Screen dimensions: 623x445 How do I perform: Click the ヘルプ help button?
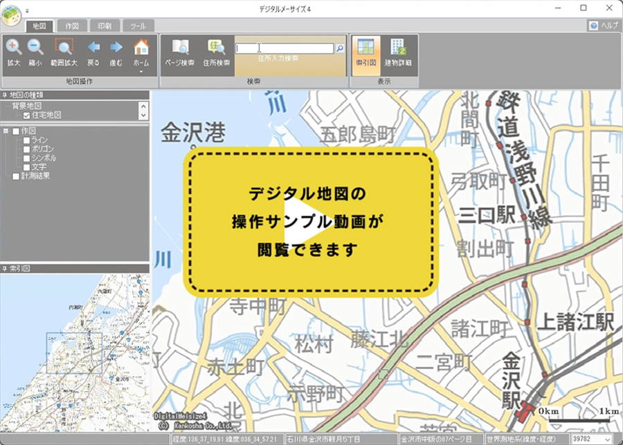click(x=603, y=26)
